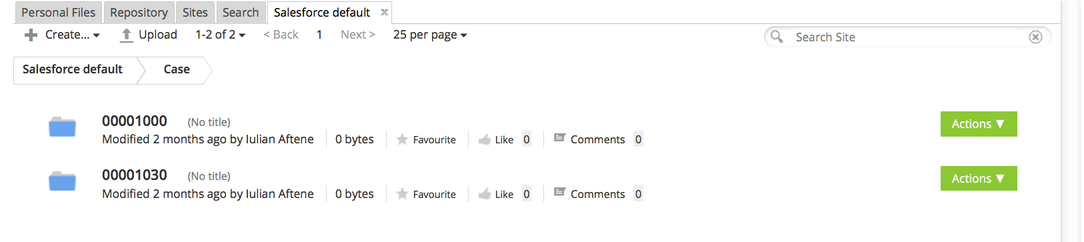Toggle Favourite on folder 00001030
1084x242 pixels.
(402, 194)
